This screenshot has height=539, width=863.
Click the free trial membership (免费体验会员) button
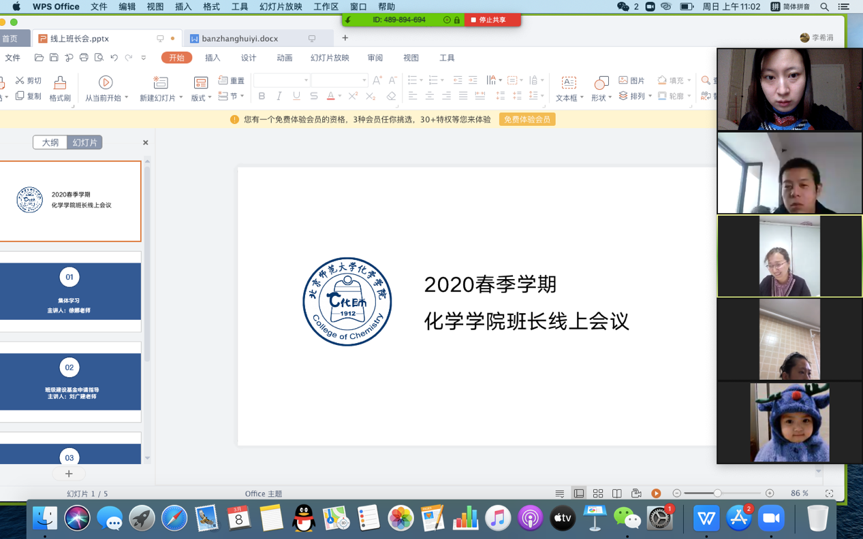(527, 119)
